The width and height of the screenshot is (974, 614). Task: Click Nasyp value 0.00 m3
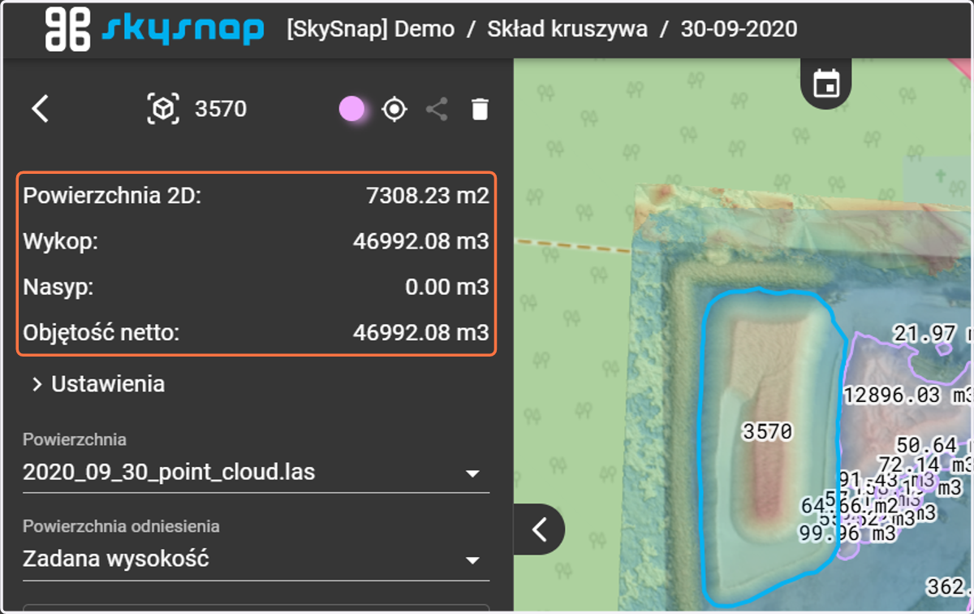coord(447,287)
